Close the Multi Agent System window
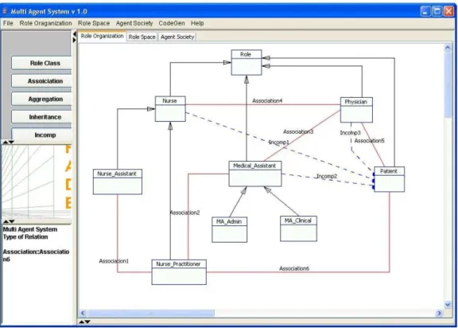 [x=448, y=11]
